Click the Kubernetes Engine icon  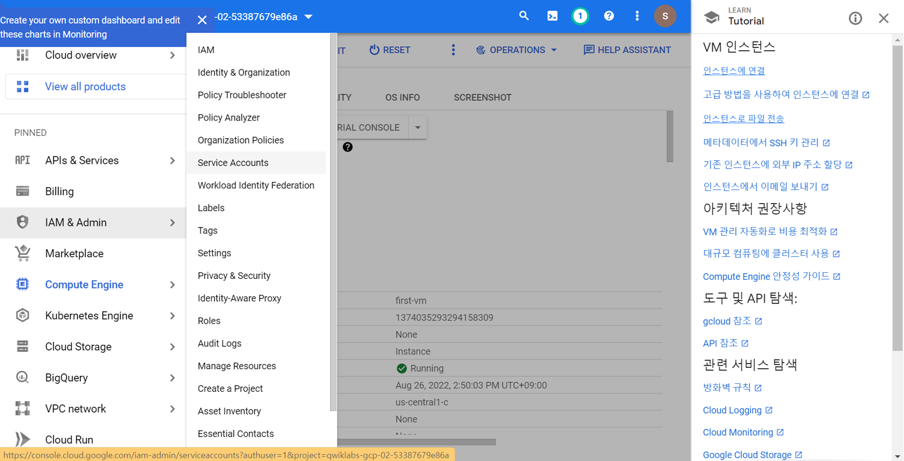click(23, 316)
